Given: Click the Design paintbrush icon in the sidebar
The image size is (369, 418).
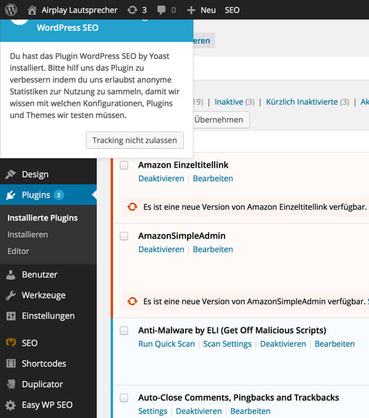Looking at the screenshot, I should [11, 174].
